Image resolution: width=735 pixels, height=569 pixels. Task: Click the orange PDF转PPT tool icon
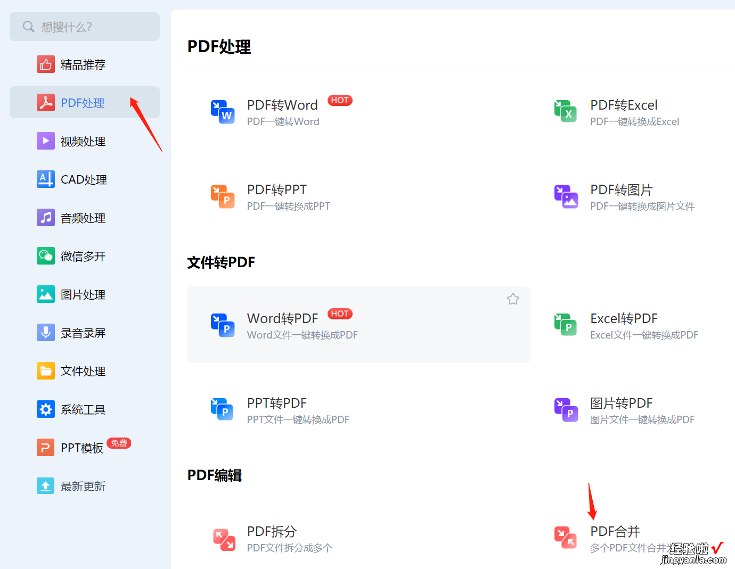(223, 196)
